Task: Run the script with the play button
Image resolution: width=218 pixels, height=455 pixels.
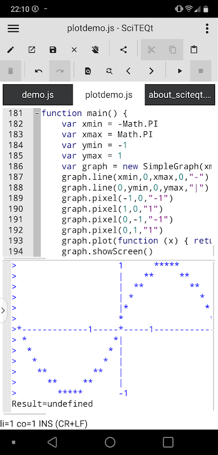Action: [180, 71]
